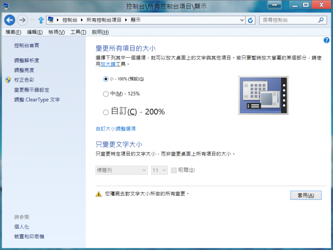Click the Back navigation arrow

pyautogui.click(x=10, y=20)
